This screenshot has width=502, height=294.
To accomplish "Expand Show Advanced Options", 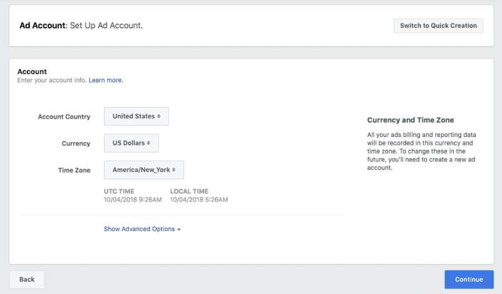I will [x=139, y=229].
